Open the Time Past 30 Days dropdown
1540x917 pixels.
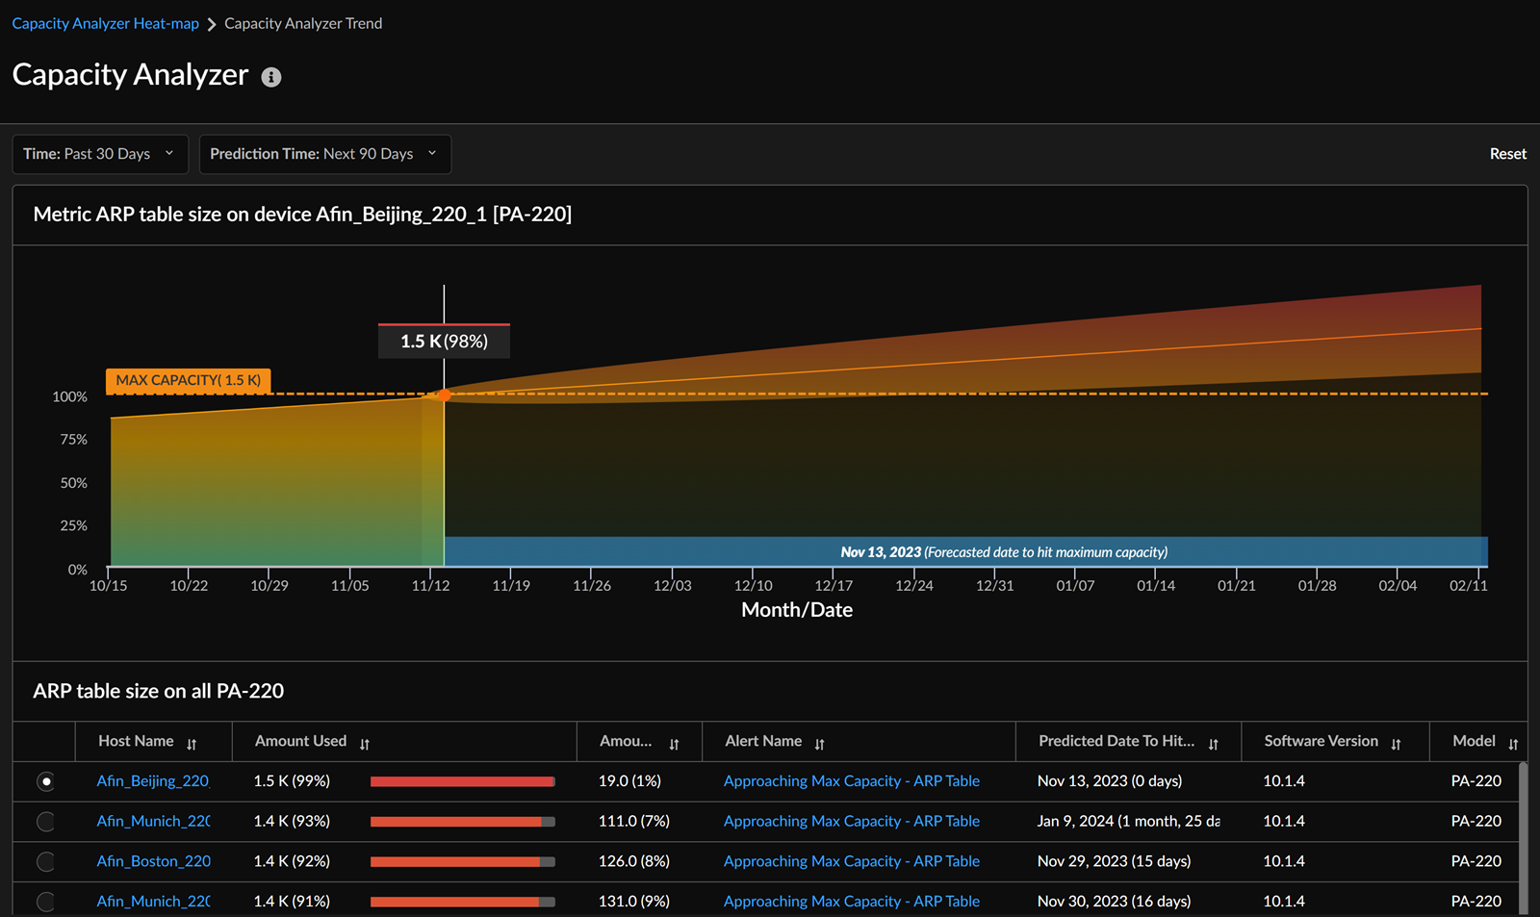click(x=99, y=154)
